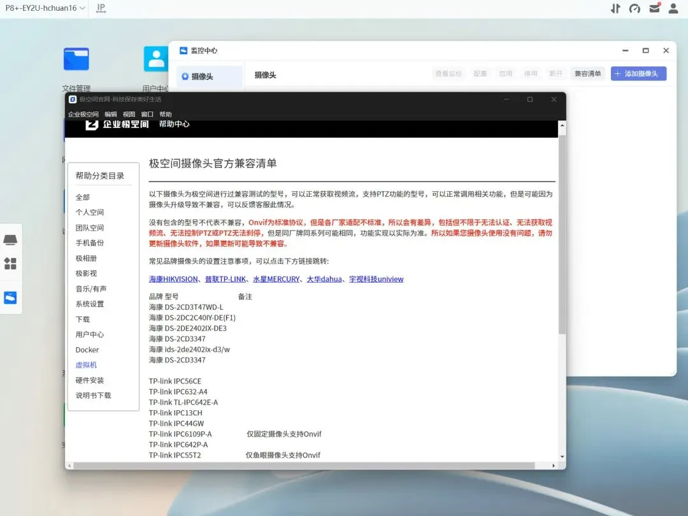Viewport: 688px width, 516px height.
Task: Select 系统设置 help category
Action: tap(90, 304)
